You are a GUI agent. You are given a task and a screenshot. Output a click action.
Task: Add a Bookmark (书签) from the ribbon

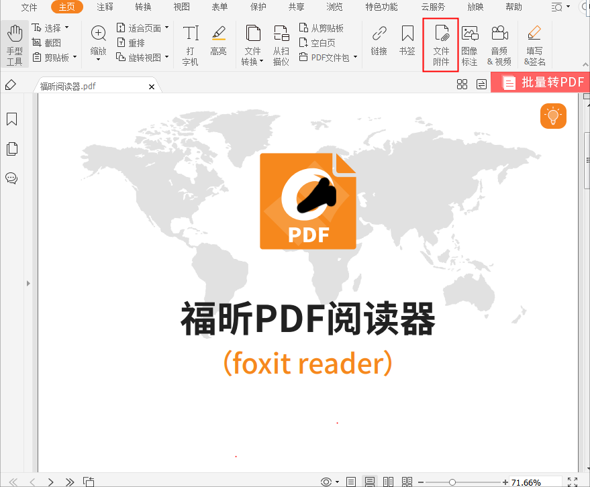coord(407,40)
